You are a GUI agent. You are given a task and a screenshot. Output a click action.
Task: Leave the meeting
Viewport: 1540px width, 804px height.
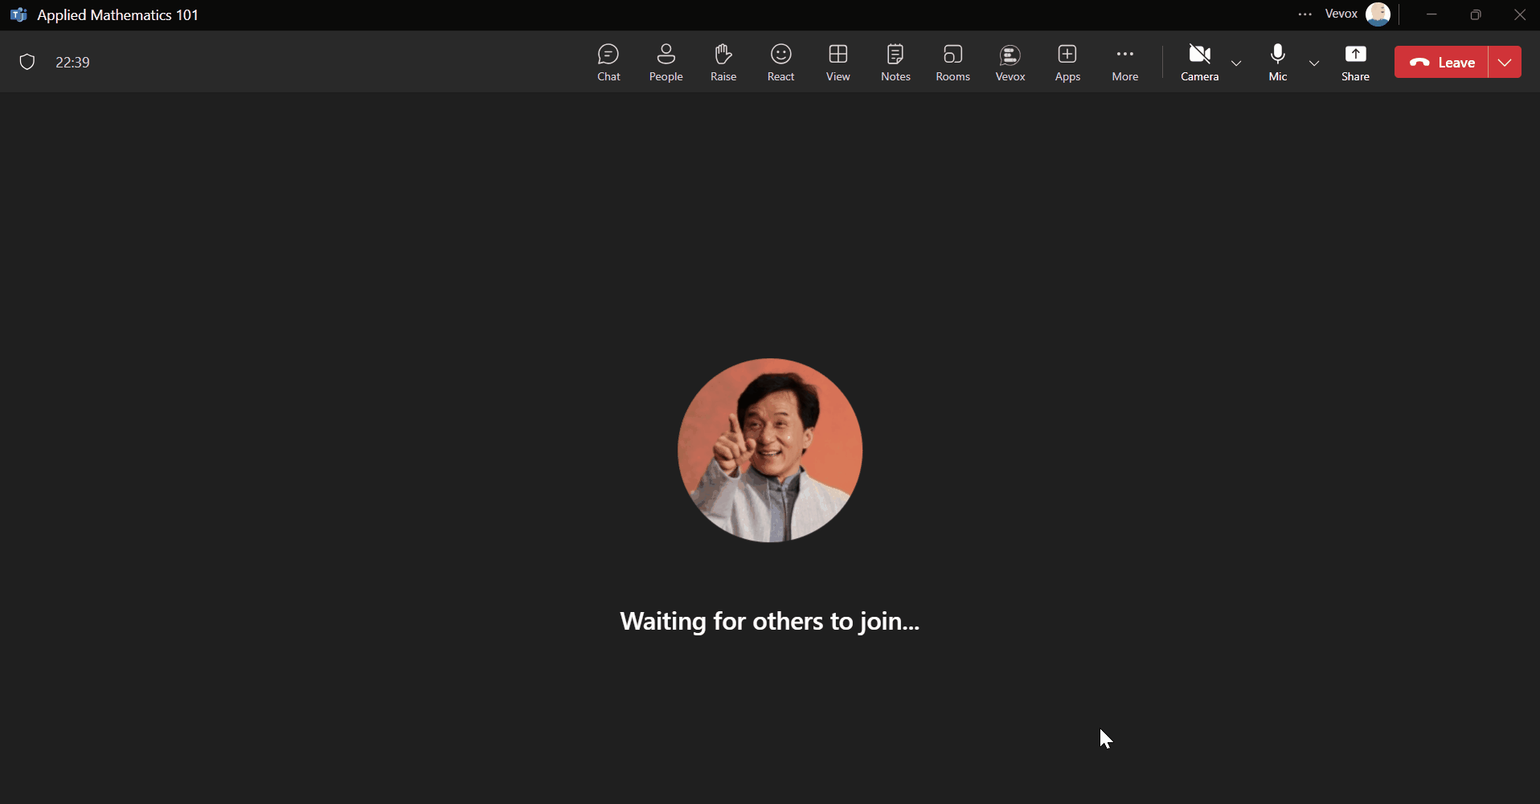pos(1441,62)
